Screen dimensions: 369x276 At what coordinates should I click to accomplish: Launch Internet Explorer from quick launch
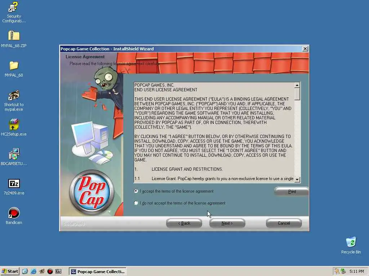(34, 272)
